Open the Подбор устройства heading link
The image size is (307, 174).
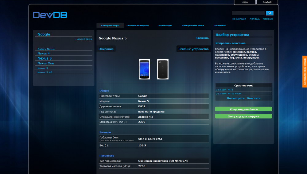(232, 35)
